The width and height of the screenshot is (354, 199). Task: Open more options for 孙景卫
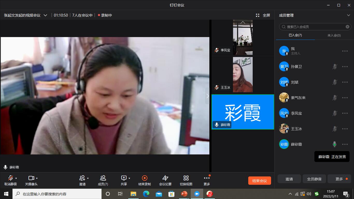tap(345, 67)
